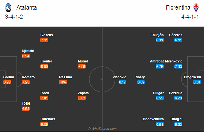Select player name Ribéry
The image size is (204, 132).
point(140,77)
